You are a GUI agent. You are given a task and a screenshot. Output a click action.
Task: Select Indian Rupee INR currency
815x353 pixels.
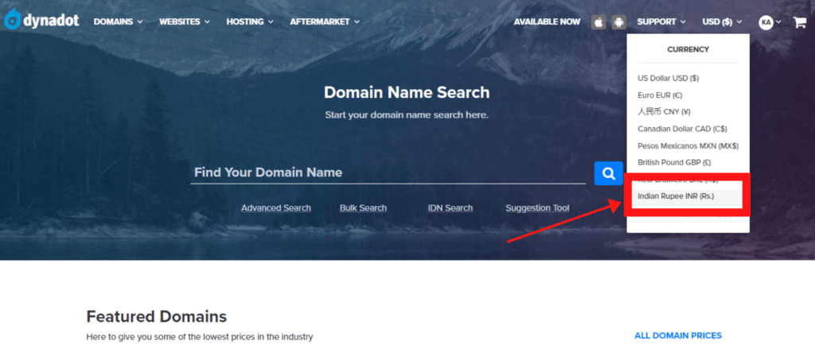coord(676,196)
